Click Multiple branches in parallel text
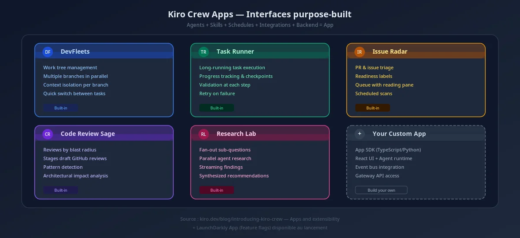This screenshot has width=520, height=238. coord(75,76)
